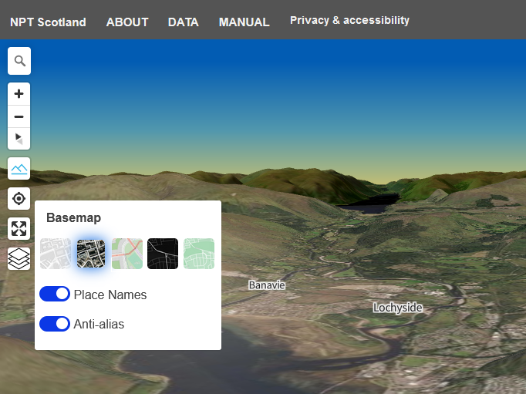
Task: Select the light grey basemap thumbnail
Action: click(x=55, y=254)
